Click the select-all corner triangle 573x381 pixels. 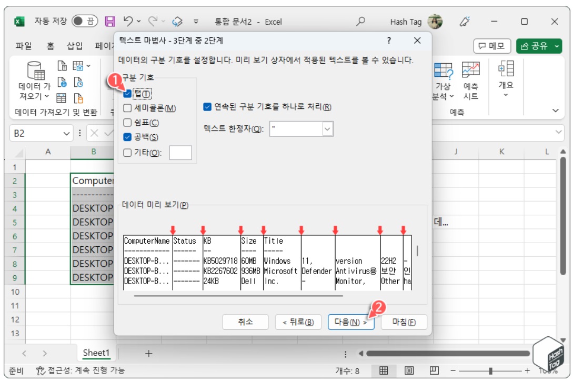[x=18, y=153]
